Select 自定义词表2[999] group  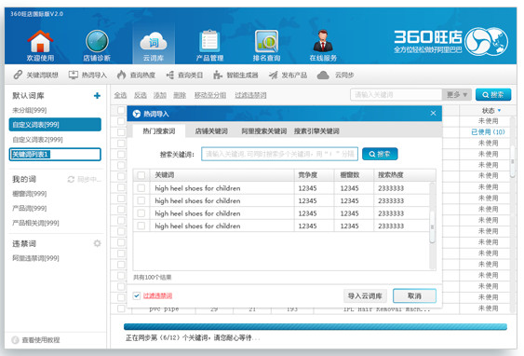37,140
